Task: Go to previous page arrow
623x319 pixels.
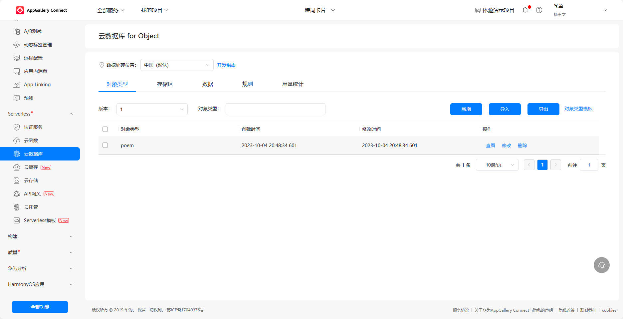Action: (x=529, y=165)
